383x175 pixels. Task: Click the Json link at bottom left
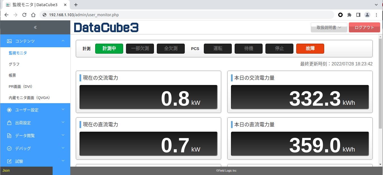[6, 171]
